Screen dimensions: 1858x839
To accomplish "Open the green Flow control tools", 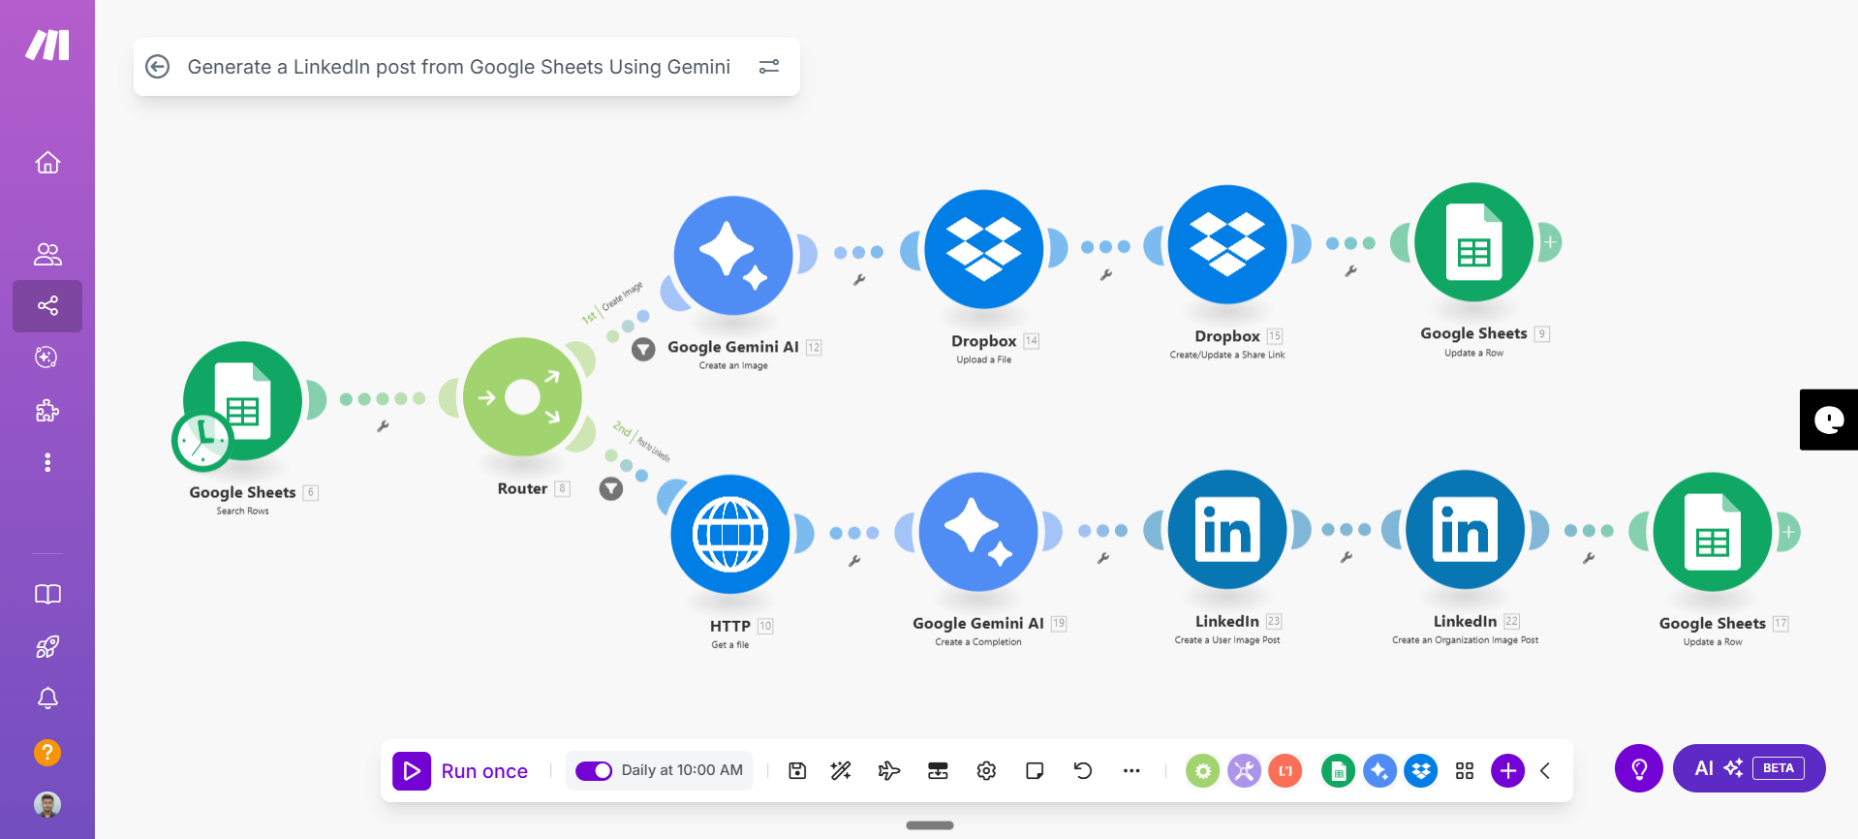I will click(1202, 771).
